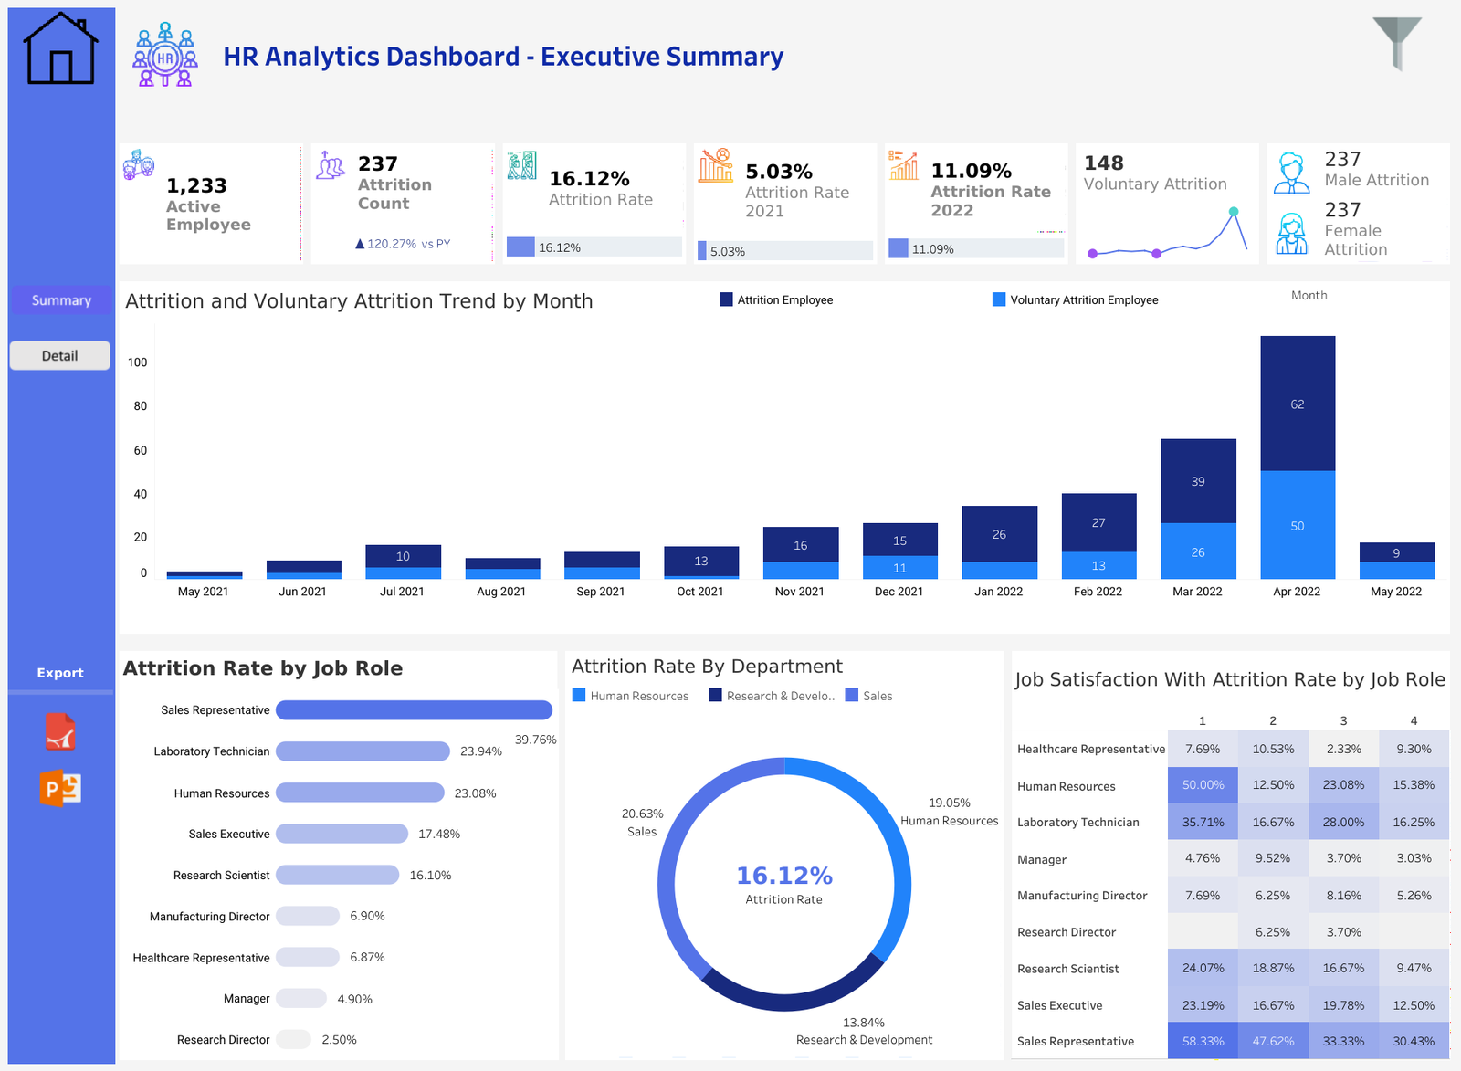Viewport: 1461px width, 1071px height.
Task: Click the Export button in the sidebar
Action: [59, 672]
